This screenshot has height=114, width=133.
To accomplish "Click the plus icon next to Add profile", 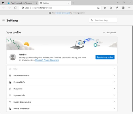I will (104, 32).
